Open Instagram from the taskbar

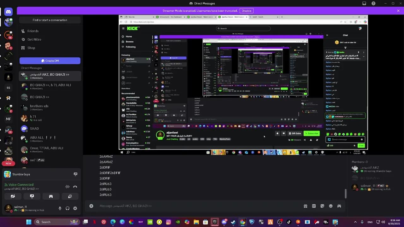coord(168,222)
